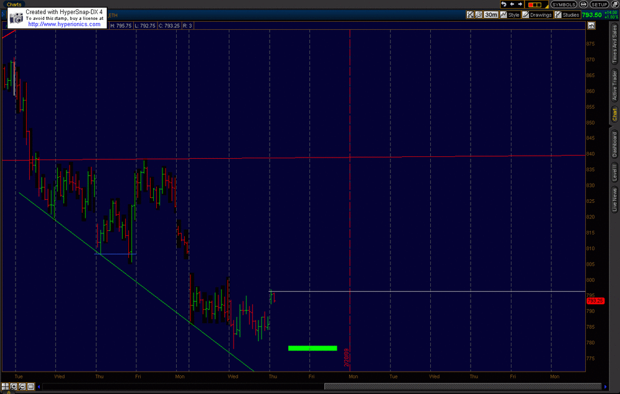Viewport: 620px width, 394px height.
Task: Click the zoom in magnifier icon
Action: (14, 387)
